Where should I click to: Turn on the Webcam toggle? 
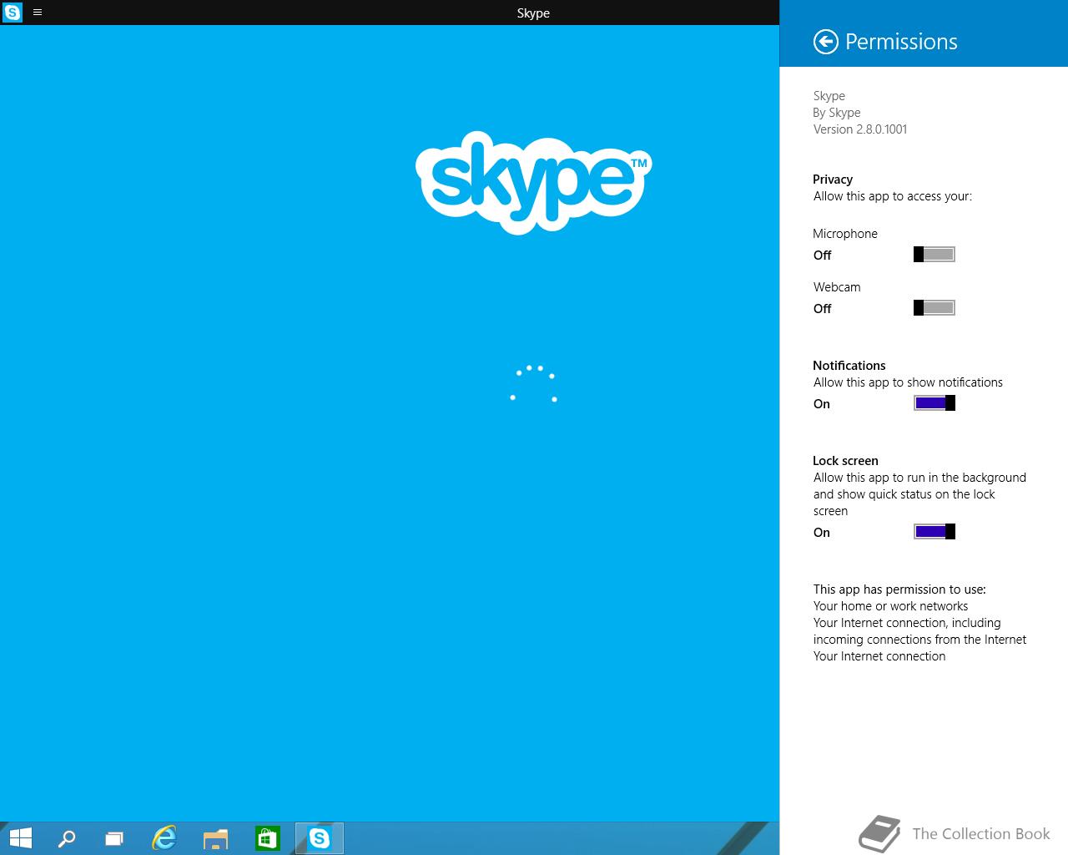(934, 308)
